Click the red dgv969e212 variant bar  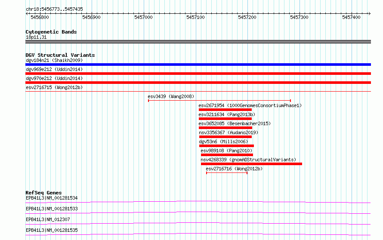point(198,74)
